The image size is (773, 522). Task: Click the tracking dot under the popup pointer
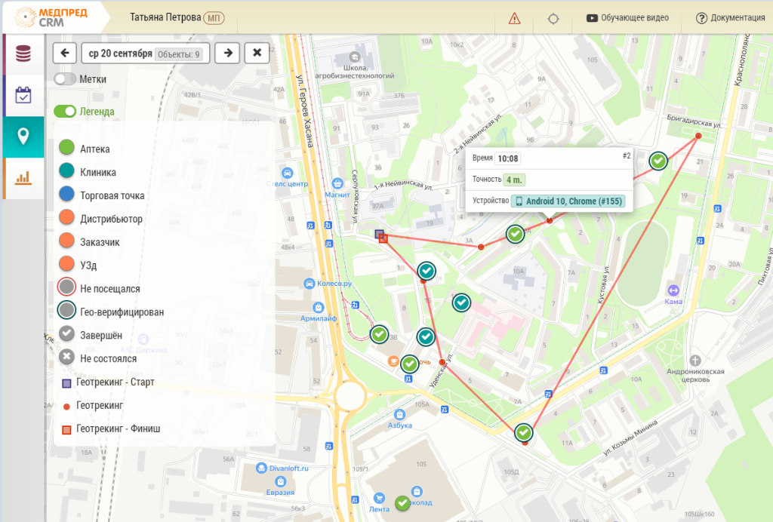pyautogui.click(x=550, y=221)
